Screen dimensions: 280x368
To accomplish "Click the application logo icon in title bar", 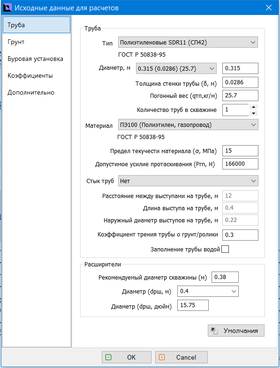I will click(8, 8).
